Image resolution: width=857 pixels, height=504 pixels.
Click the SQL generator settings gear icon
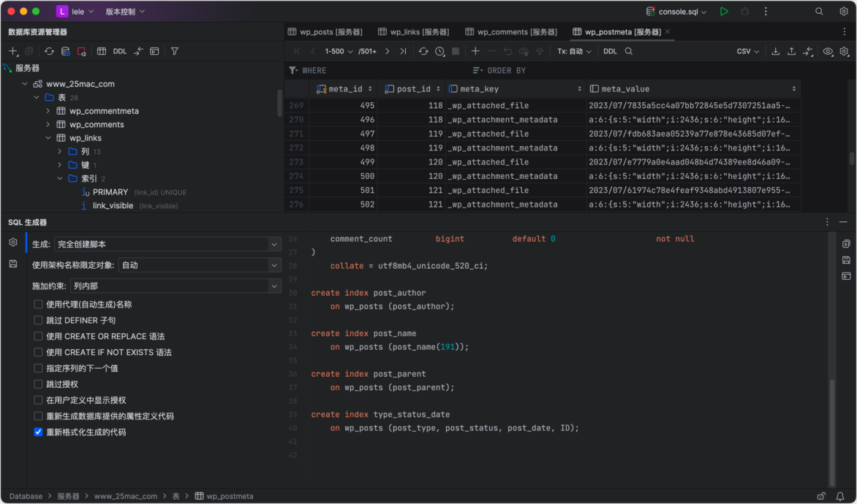[13, 243]
